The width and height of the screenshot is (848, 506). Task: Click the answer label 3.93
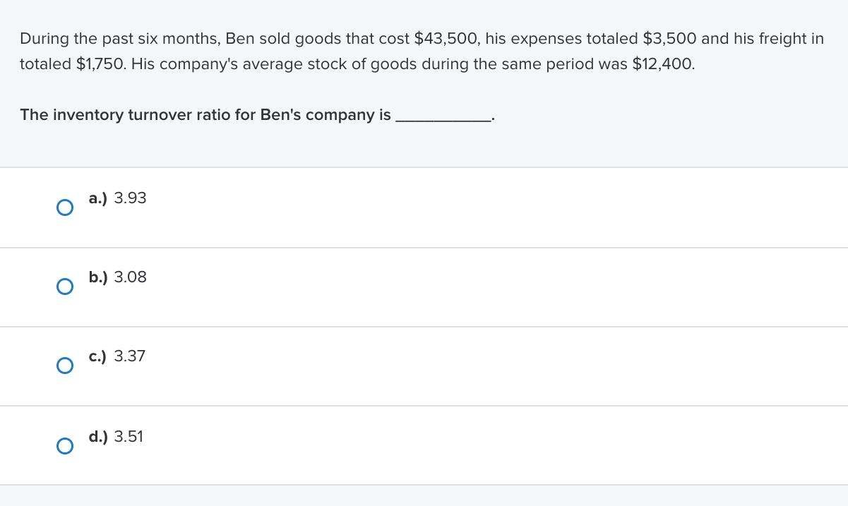(x=130, y=198)
